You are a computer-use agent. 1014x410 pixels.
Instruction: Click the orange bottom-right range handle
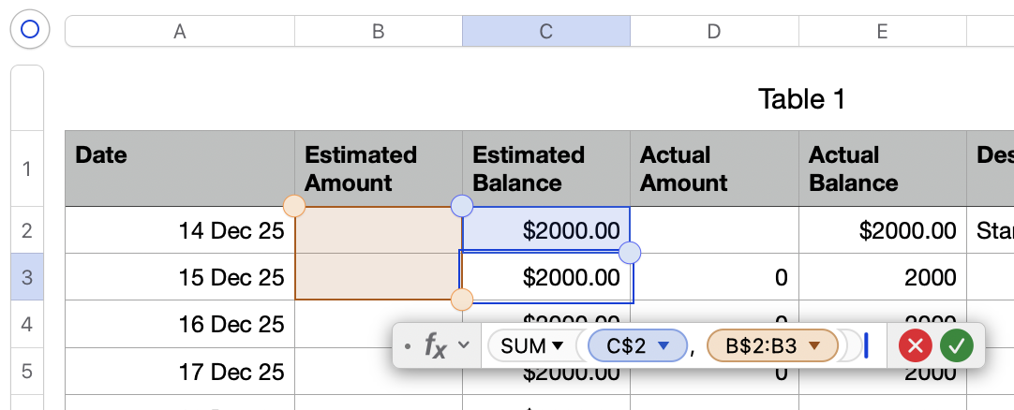pyautogui.click(x=462, y=300)
